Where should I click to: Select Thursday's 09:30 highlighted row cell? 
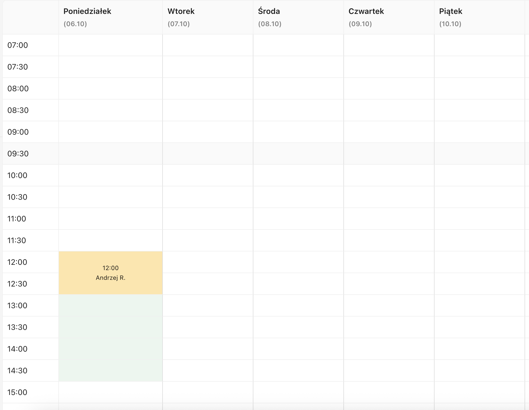pyautogui.click(x=389, y=154)
